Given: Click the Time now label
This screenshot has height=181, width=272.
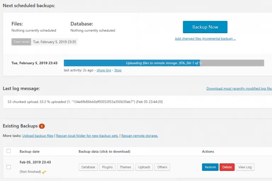Looking at the screenshot, I should [21, 42].
